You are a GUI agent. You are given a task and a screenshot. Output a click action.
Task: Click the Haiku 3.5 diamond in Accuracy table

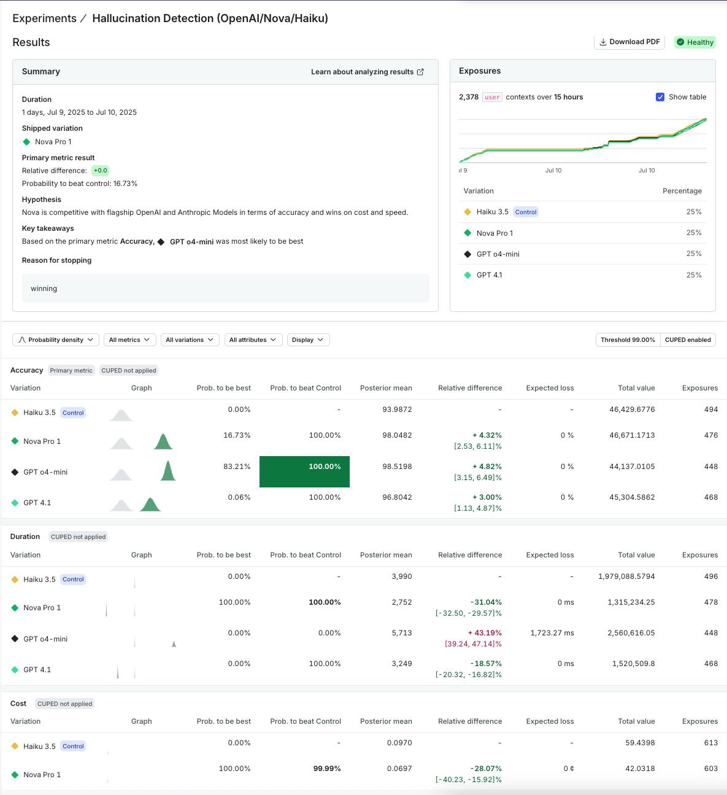[15, 413]
